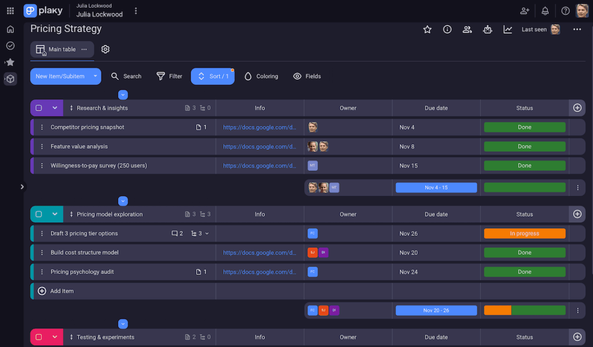Click the orange In progress status cell
593x347 pixels.
click(524, 233)
